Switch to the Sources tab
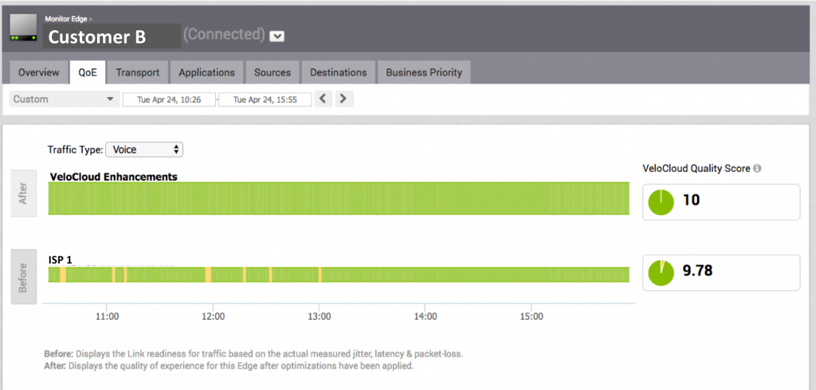This screenshot has width=816, height=390. click(273, 72)
